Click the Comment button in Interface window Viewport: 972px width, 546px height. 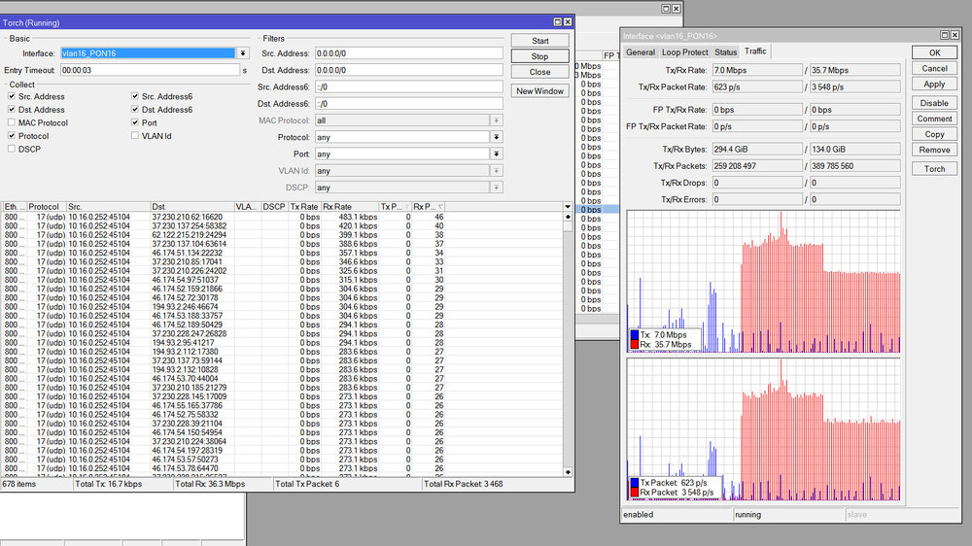coord(934,119)
